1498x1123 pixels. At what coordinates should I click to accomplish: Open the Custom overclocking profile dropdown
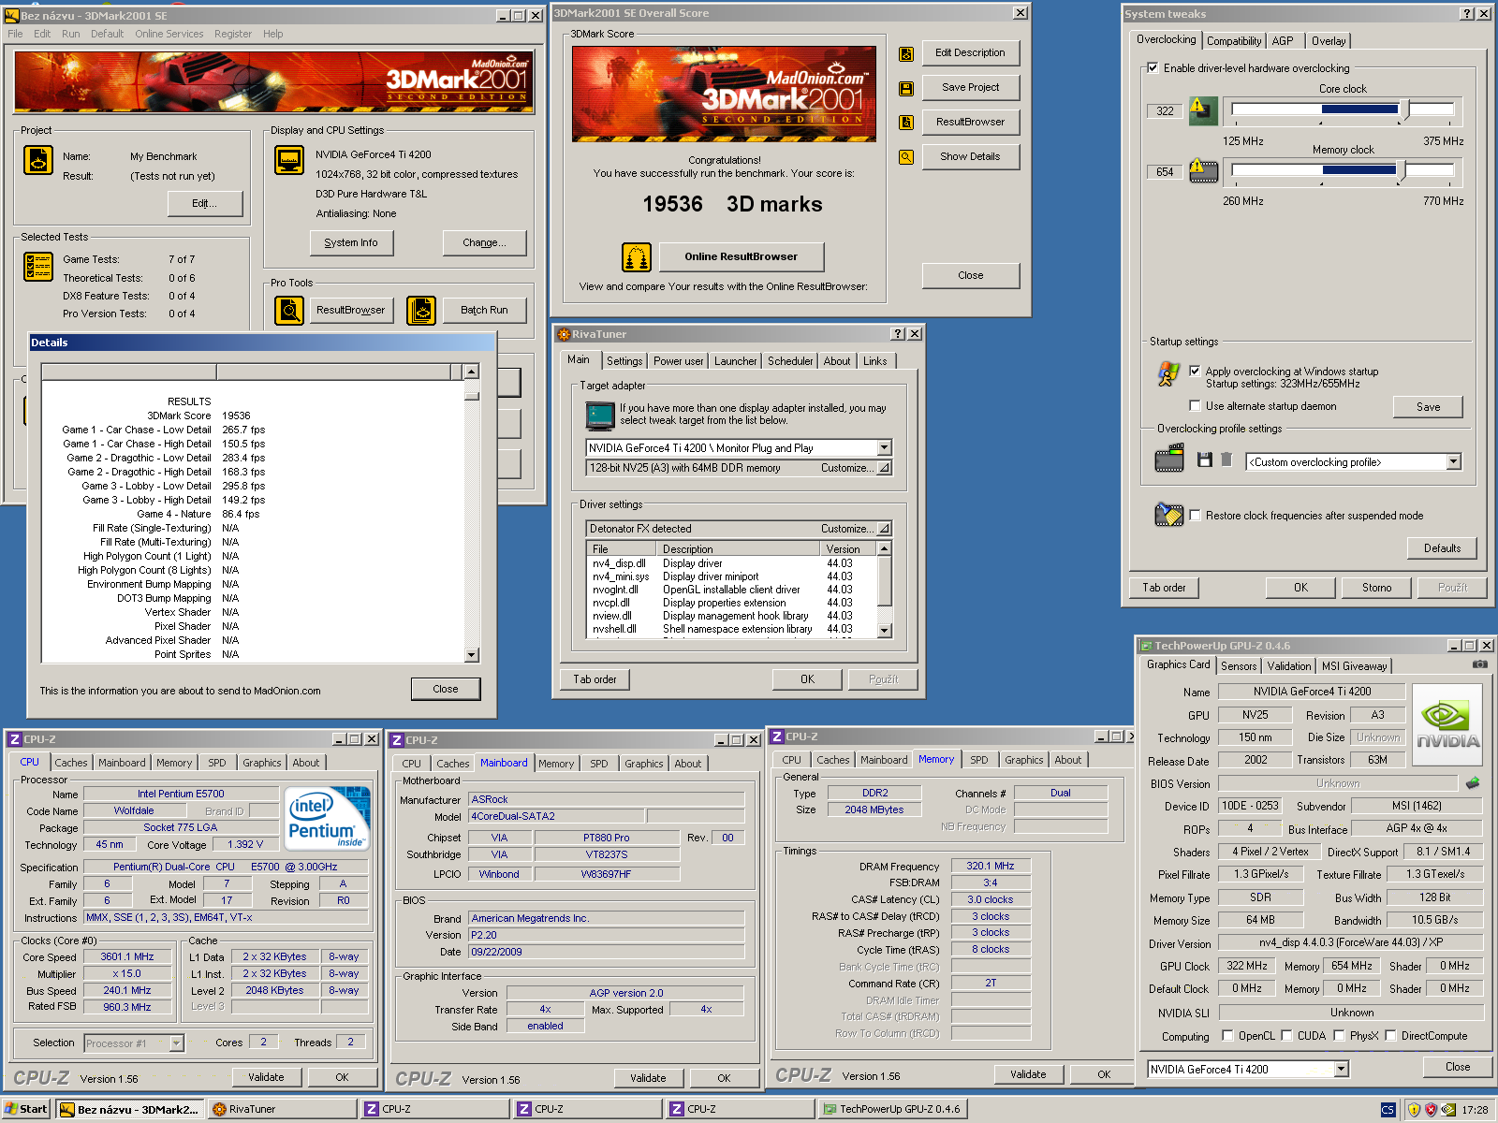coord(1453,461)
